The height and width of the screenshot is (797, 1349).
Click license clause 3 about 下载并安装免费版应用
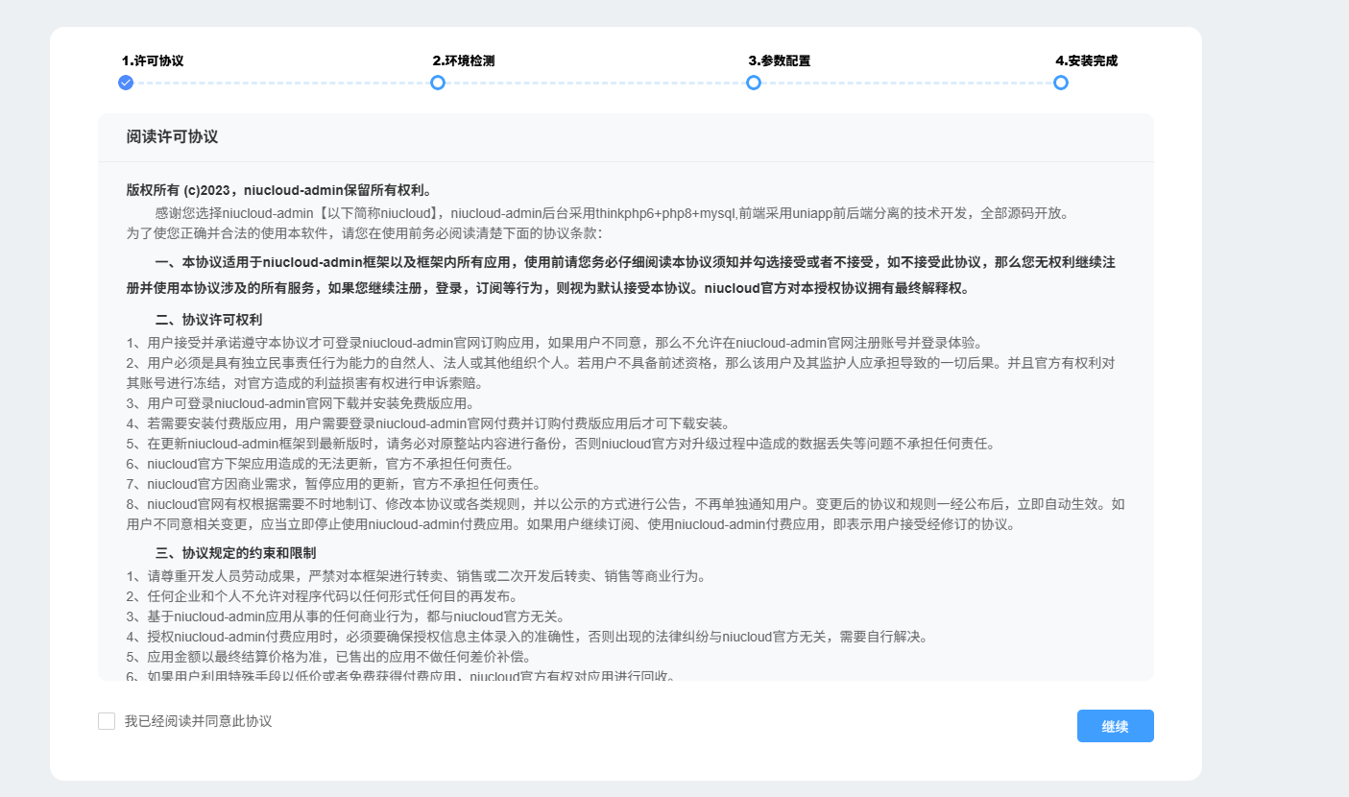300,403
